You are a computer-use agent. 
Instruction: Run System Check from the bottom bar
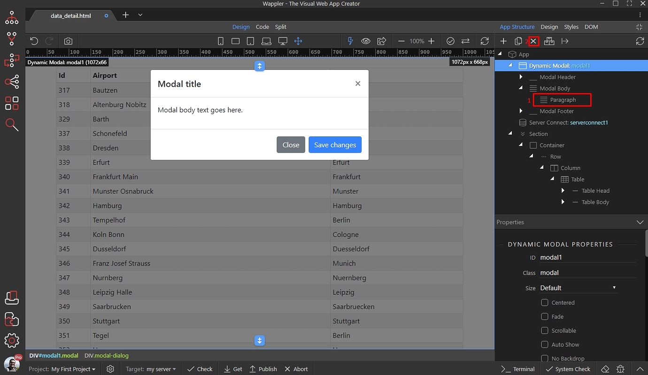pyautogui.click(x=568, y=369)
